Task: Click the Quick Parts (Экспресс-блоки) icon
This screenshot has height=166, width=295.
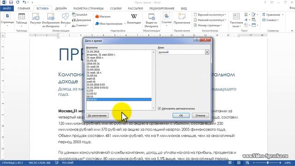Action: click(x=247, y=15)
